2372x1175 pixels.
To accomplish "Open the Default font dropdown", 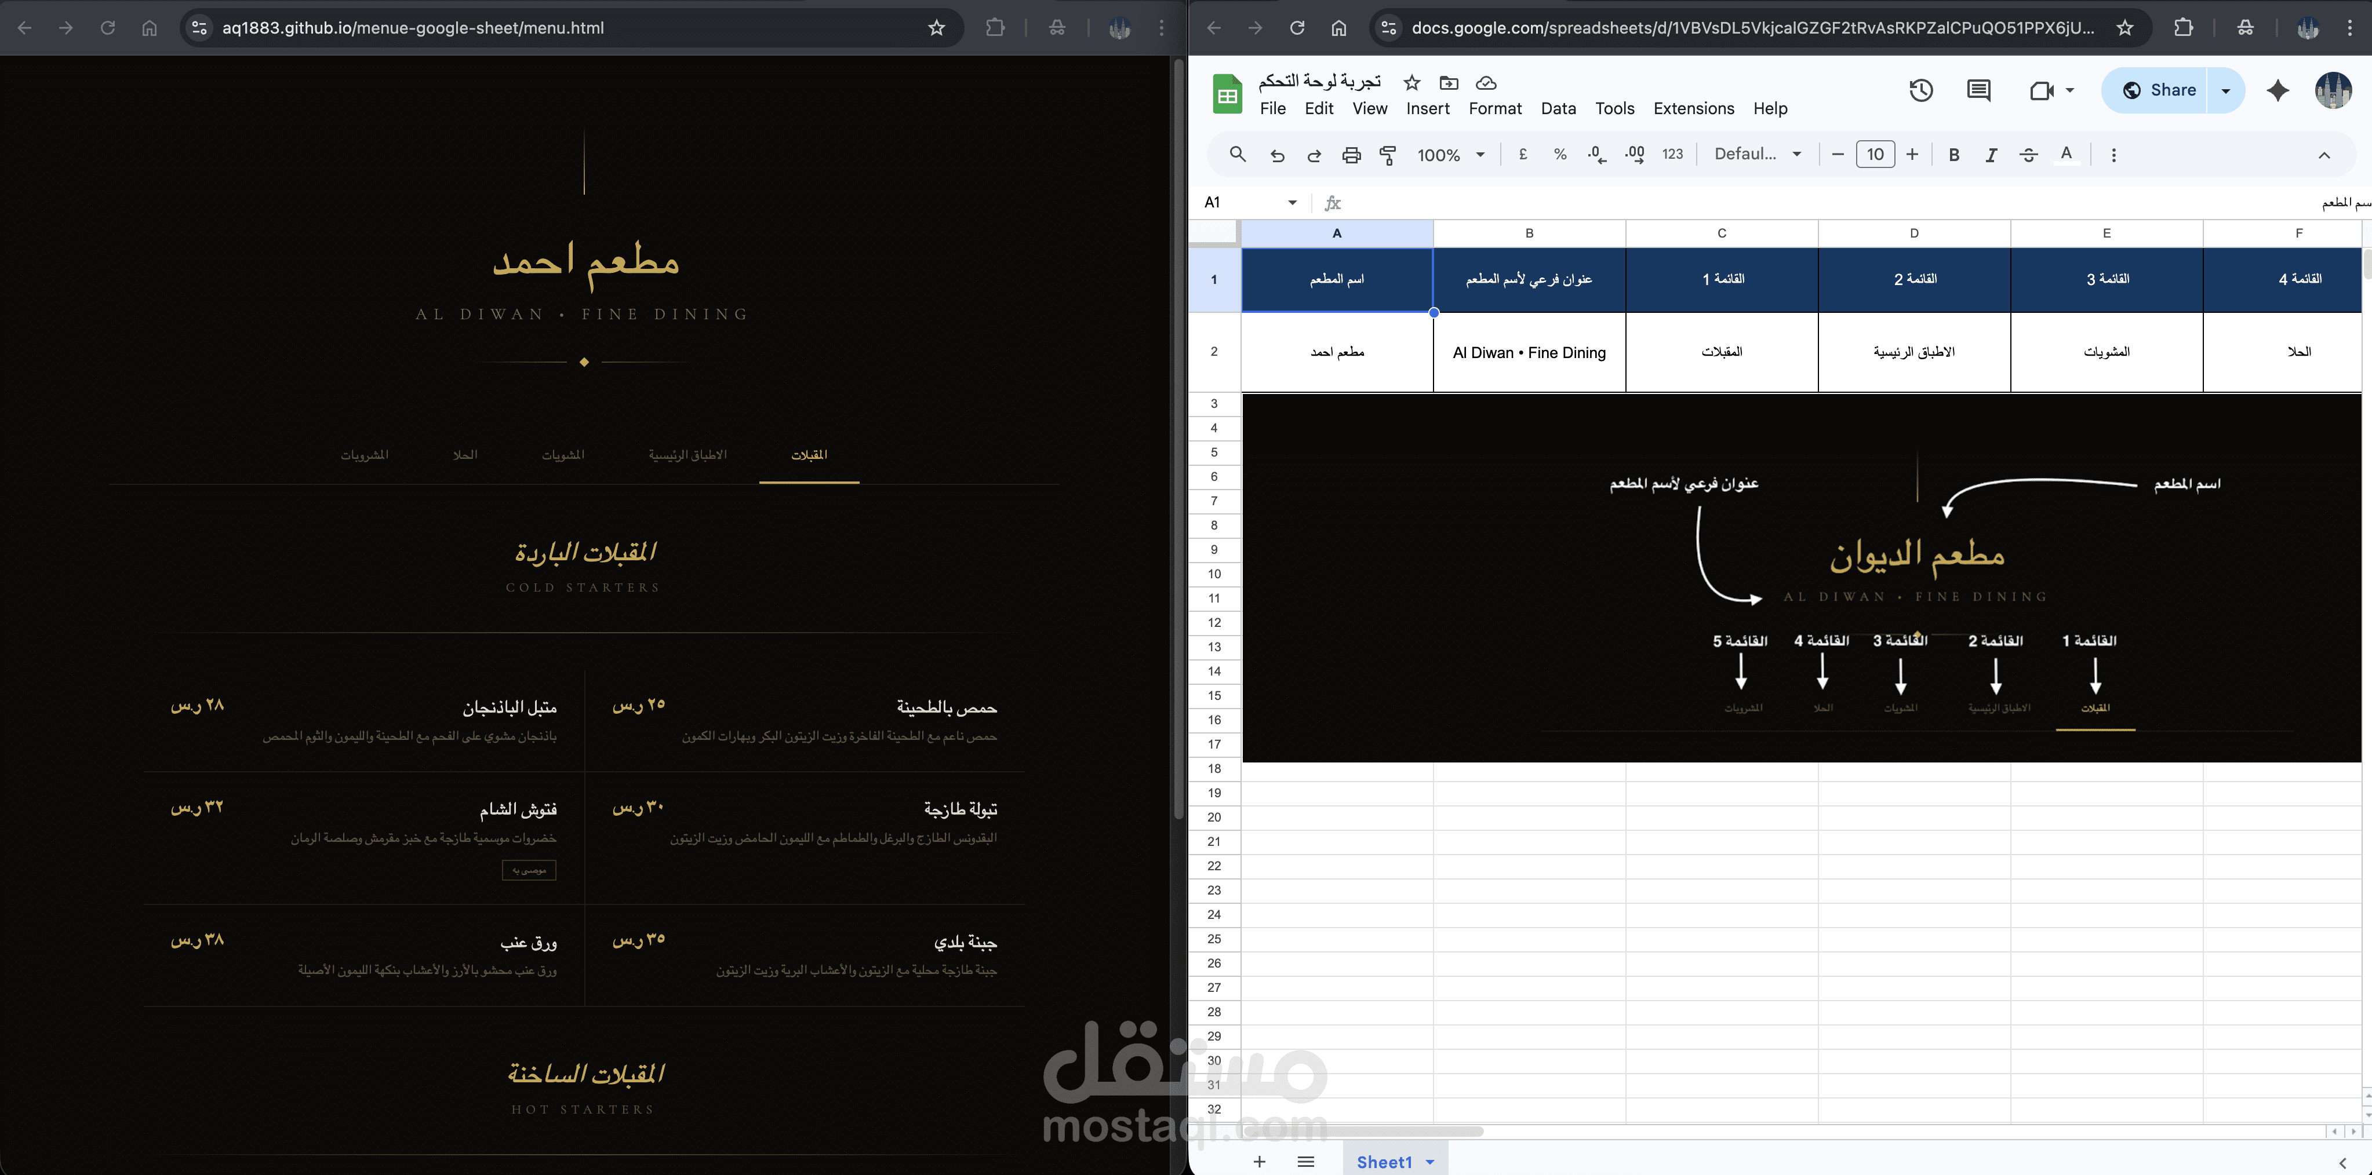I will pos(1757,155).
